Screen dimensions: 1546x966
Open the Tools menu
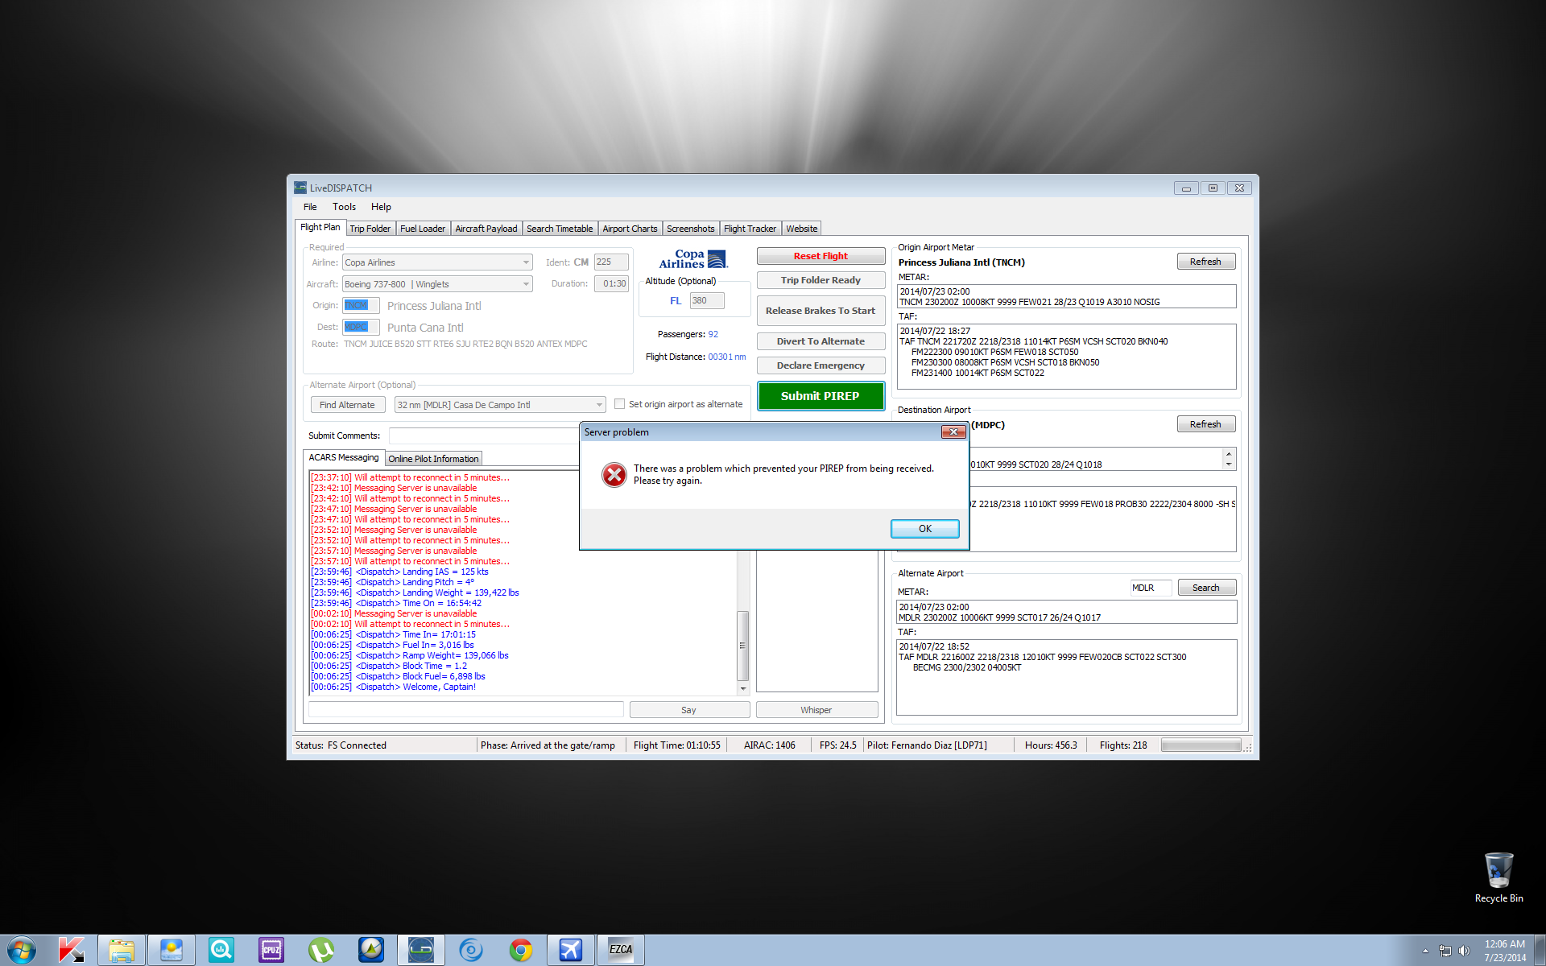(344, 207)
